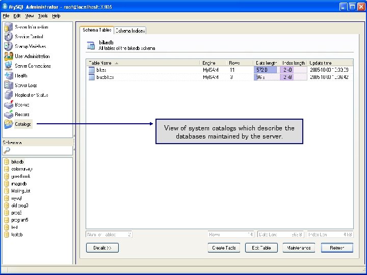Click the mysql database icon

click(x=7, y=198)
